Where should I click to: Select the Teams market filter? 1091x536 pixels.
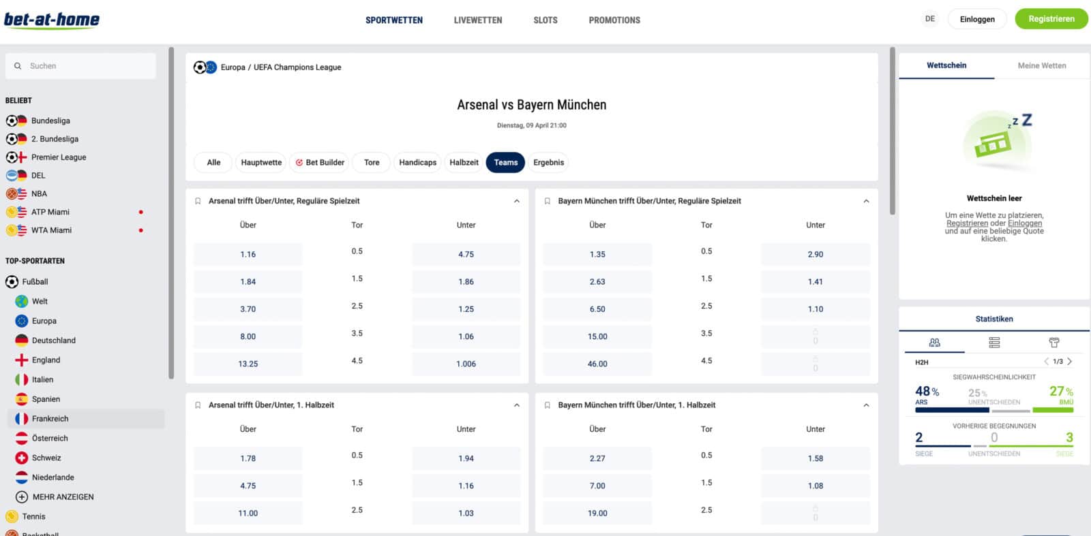[x=506, y=162]
